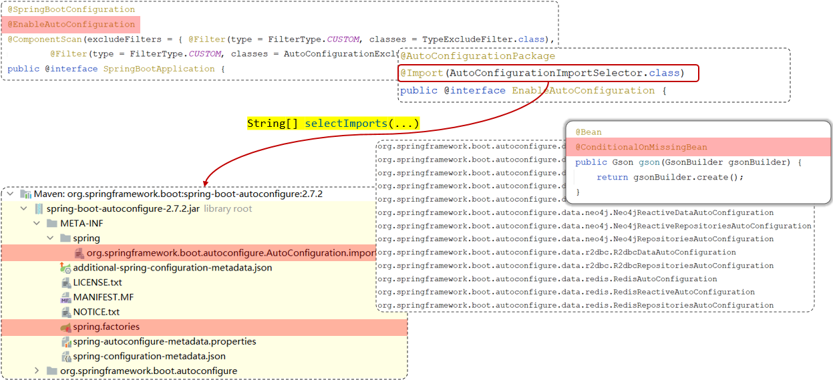
Task: Click the yellow selectImports(...) label
Action: (x=333, y=124)
